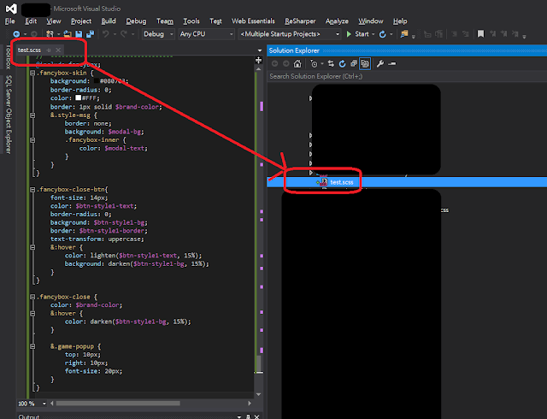Pin the Output panel with auto-hide icon
The width and height of the screenshot is (547, 419).
click(248, 416)
